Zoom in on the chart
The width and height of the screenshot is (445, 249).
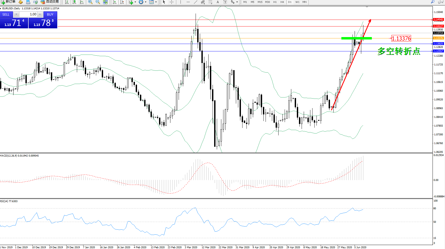coord(90,2)
